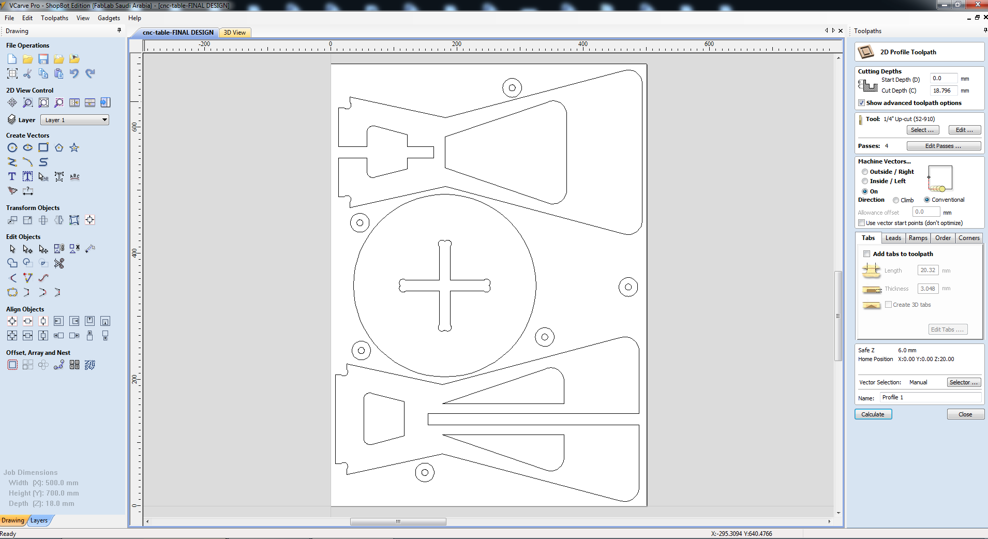Click the Nest parts icon

tap(90, 365)
